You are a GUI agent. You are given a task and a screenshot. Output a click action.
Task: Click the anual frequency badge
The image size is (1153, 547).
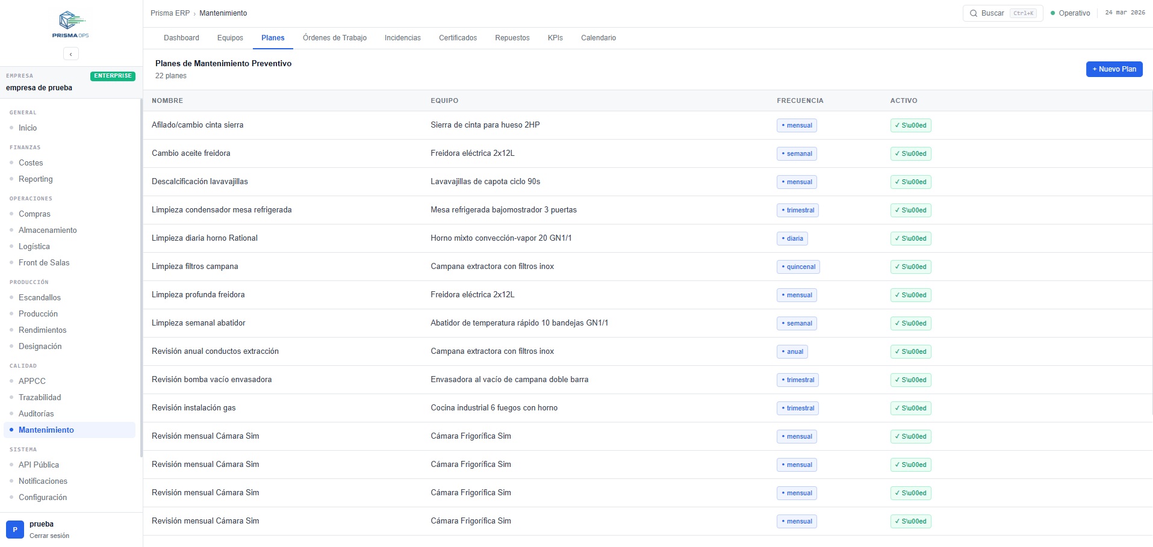click(792, 352)
